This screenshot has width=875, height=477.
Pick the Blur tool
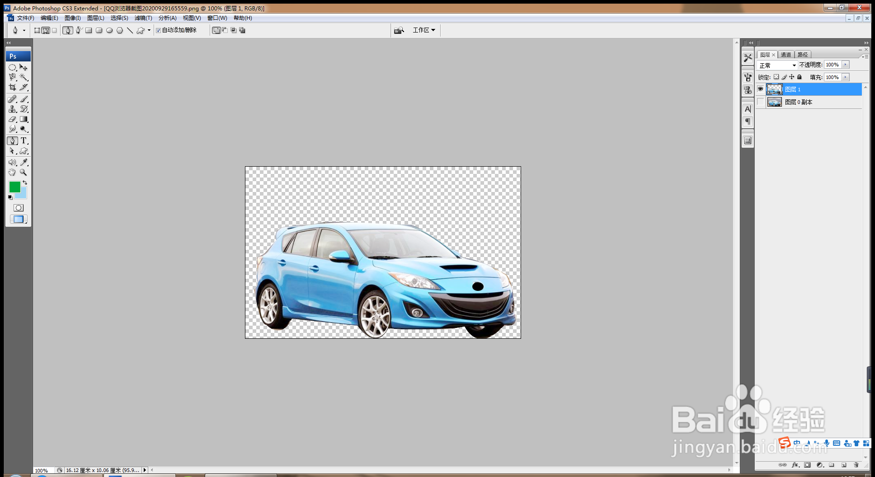[12, 129]
